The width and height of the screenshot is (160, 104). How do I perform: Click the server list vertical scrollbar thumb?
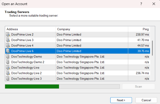click(153, 48)
